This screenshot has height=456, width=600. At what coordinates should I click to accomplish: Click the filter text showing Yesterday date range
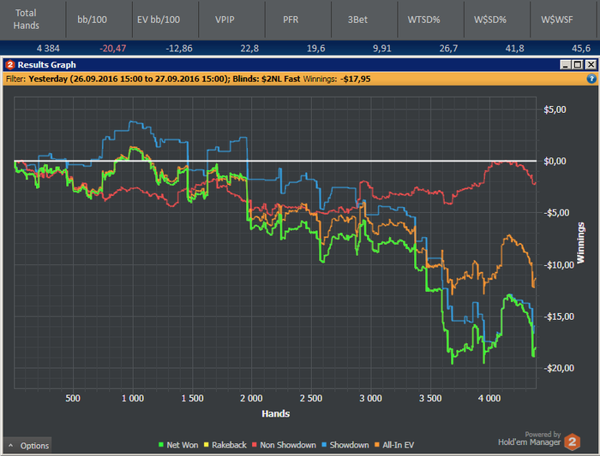(x=129, y=79)
